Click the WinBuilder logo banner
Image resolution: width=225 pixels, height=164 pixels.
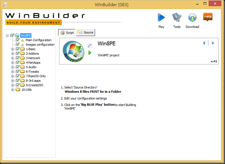[x=45, y=19]
